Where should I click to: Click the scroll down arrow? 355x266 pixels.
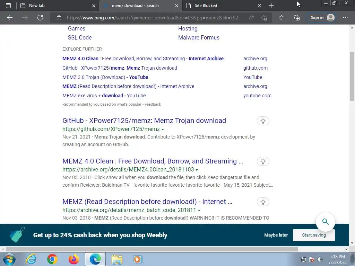point(352,243)
